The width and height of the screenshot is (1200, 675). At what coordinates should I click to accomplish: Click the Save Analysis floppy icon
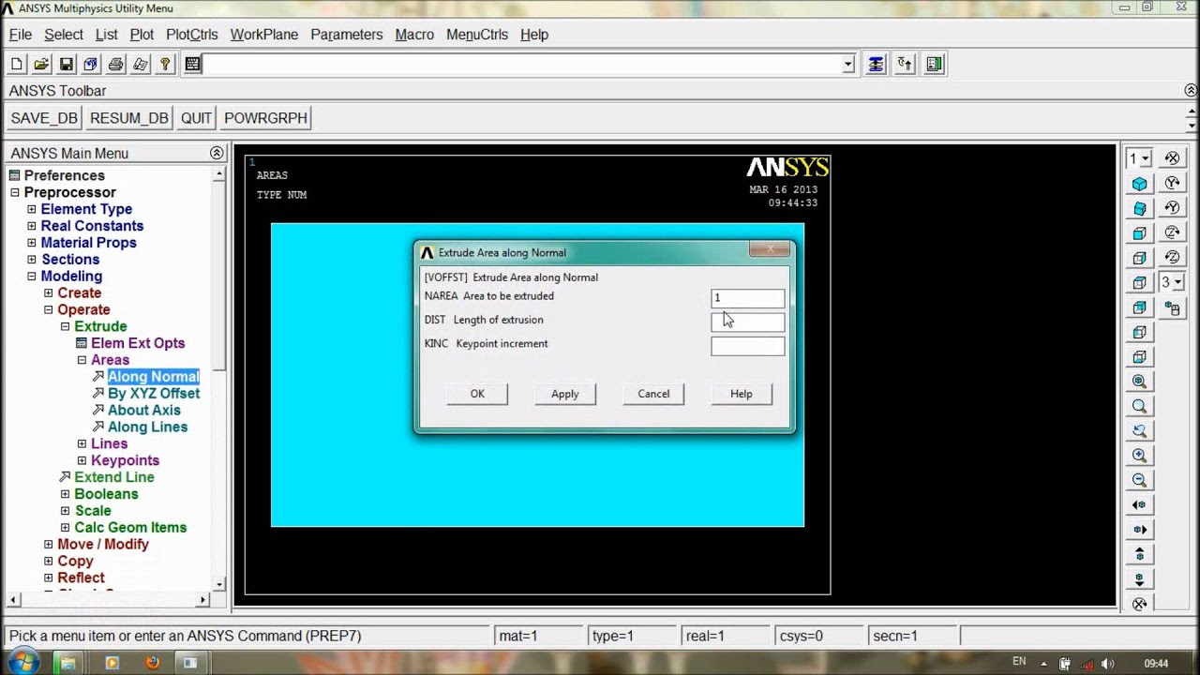67,65
